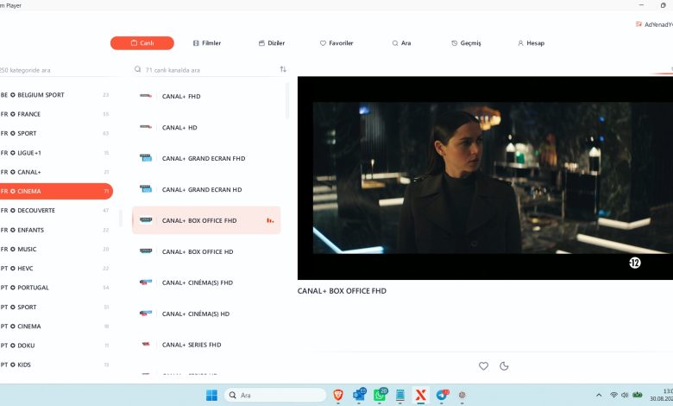
Task: Select CANAL+ BOX OFFICE FHD channel row
Action: pos(206,220)
